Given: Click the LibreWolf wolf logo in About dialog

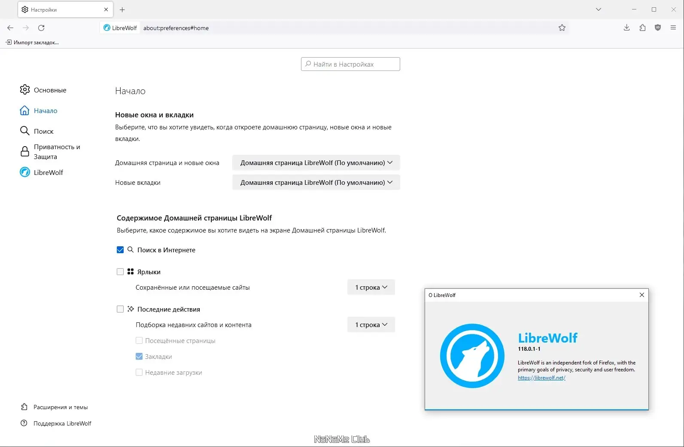Looking at the screenshot, I should pos(472,356).
